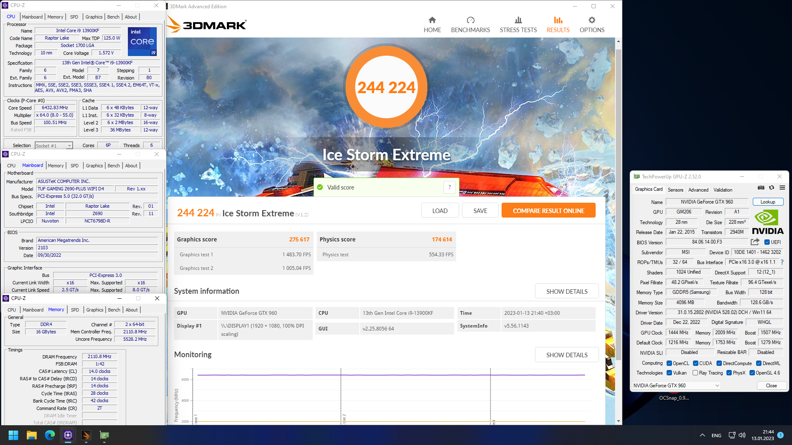Open the OCSnap desktop shortcut
This screenshot has width=792, height=445.
point(674,398)
